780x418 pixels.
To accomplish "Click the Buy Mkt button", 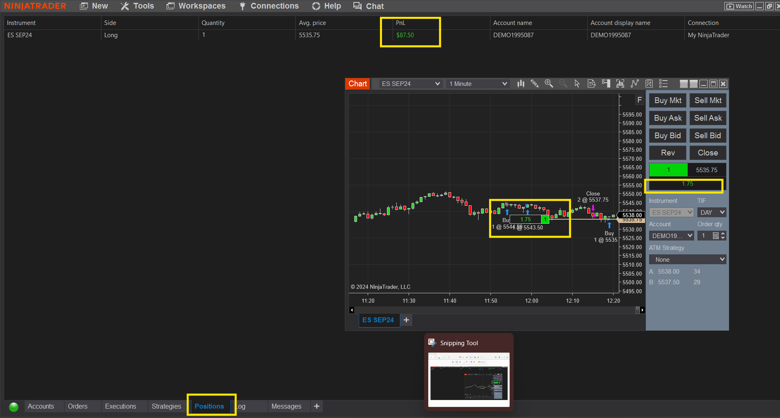I will point(668,101).
